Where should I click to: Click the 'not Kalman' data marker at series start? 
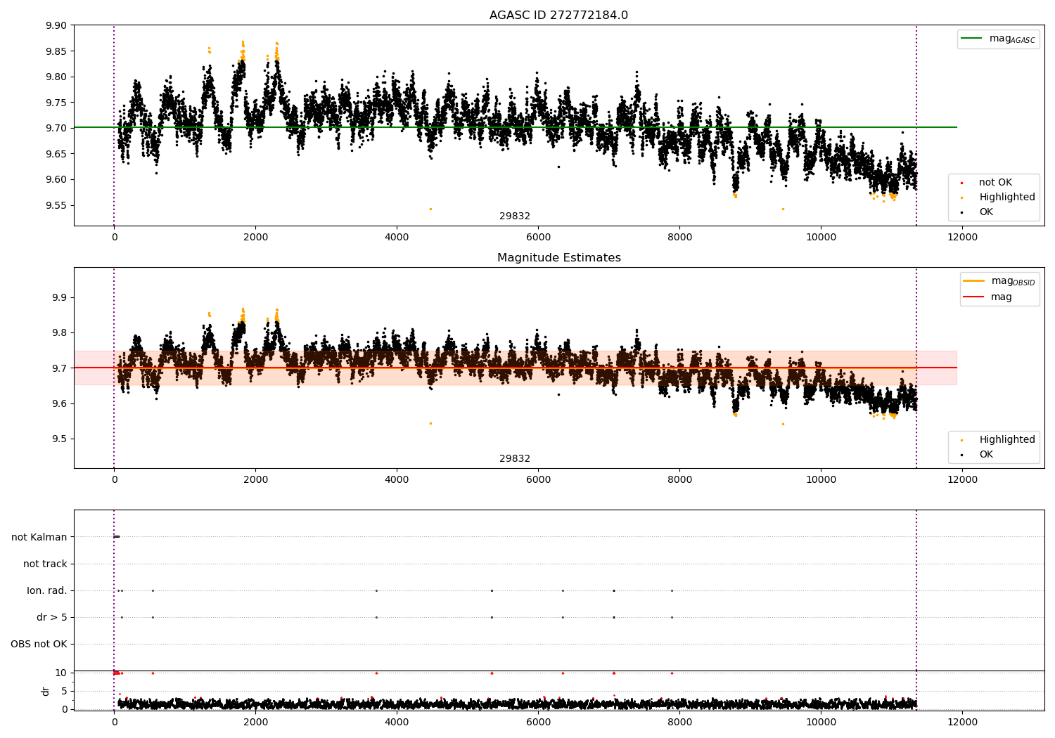(117, 537)
